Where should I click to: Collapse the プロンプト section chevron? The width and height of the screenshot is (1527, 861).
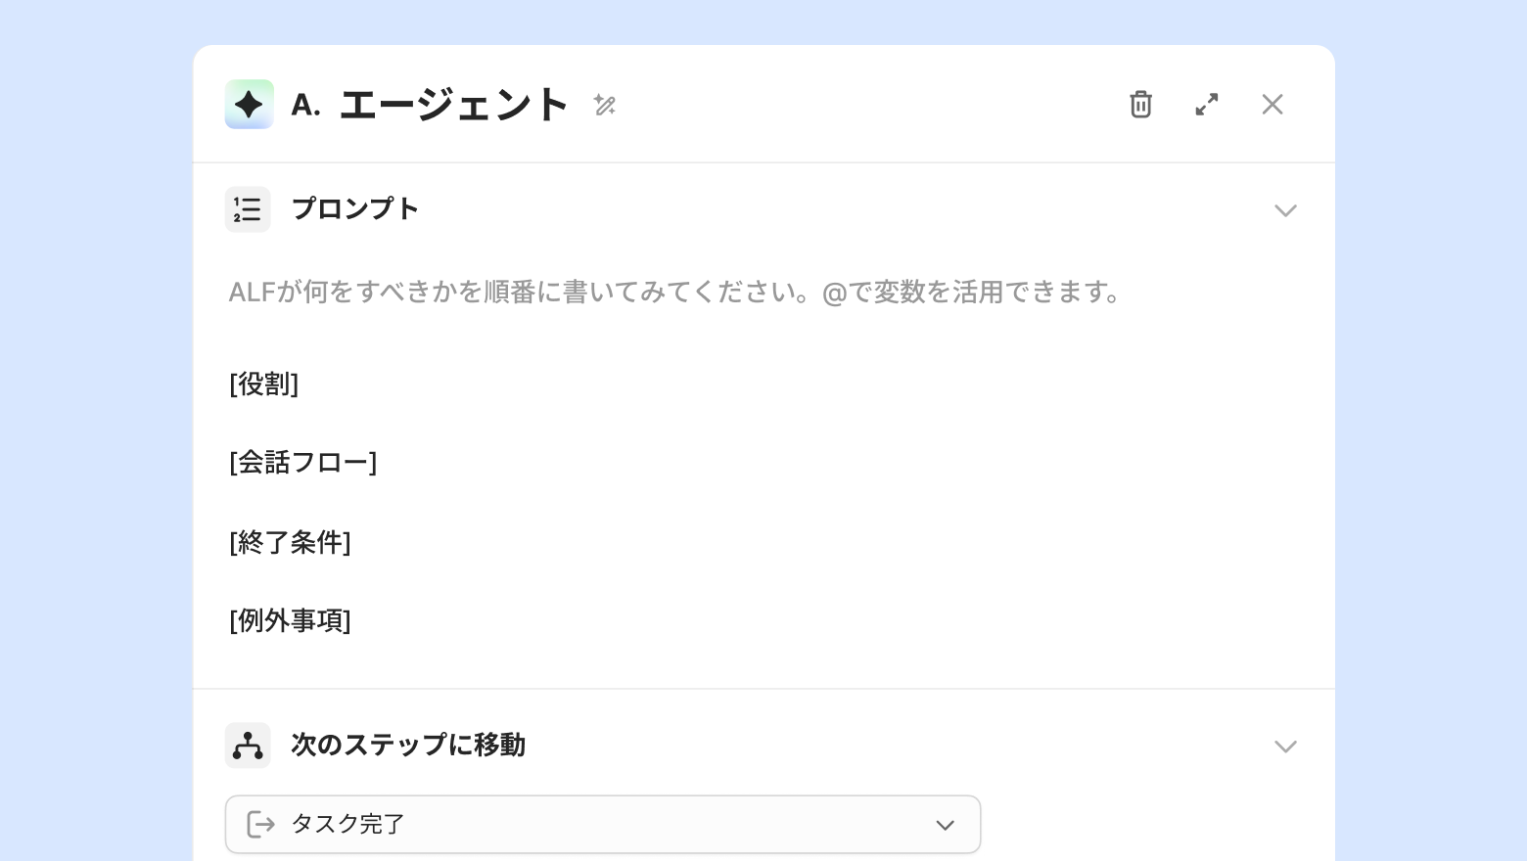tap(1285, 210)
